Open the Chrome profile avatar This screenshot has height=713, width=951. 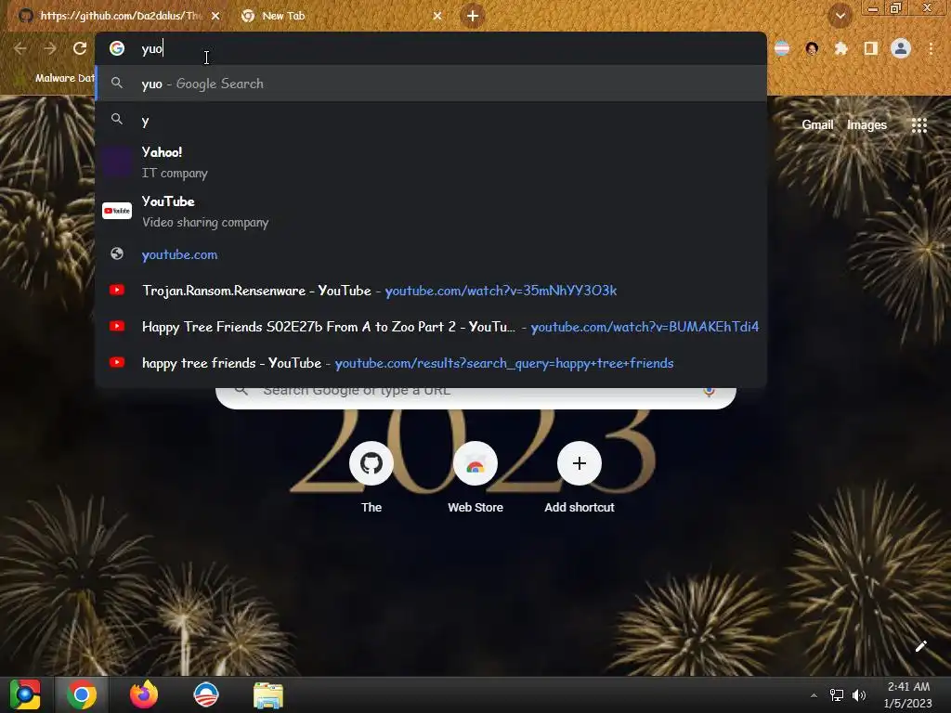point(901,48)
